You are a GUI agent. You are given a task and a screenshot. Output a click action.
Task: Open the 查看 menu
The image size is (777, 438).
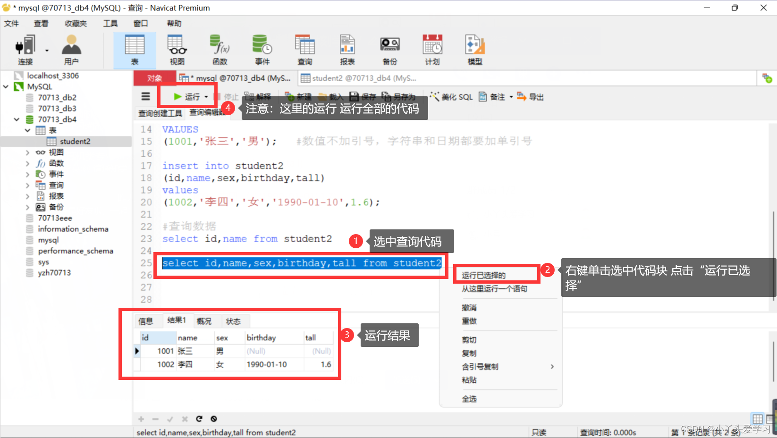tap(41, 23)
